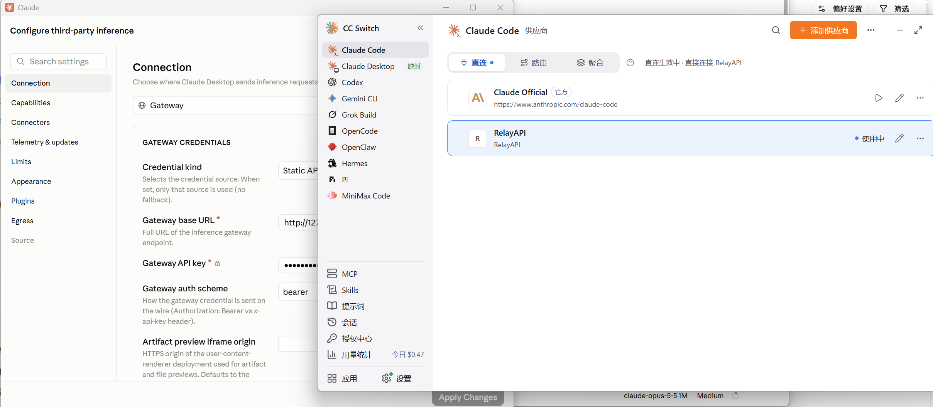Select OpenCode in the sidebar
Screen dimensions: 933x407
[x=375, y=131]
